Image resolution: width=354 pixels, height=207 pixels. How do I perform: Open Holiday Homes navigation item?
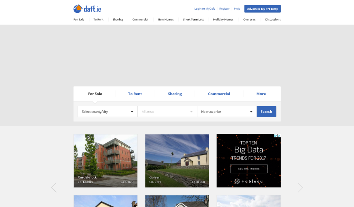223,19
